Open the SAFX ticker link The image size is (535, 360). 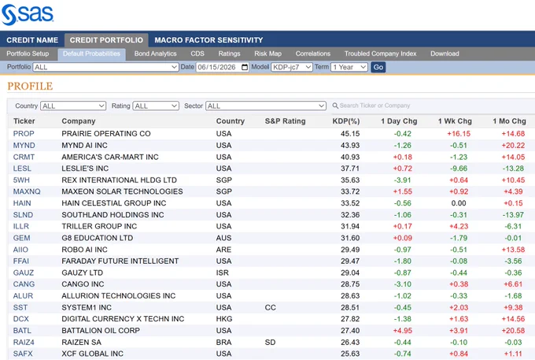tap(23, 354)
